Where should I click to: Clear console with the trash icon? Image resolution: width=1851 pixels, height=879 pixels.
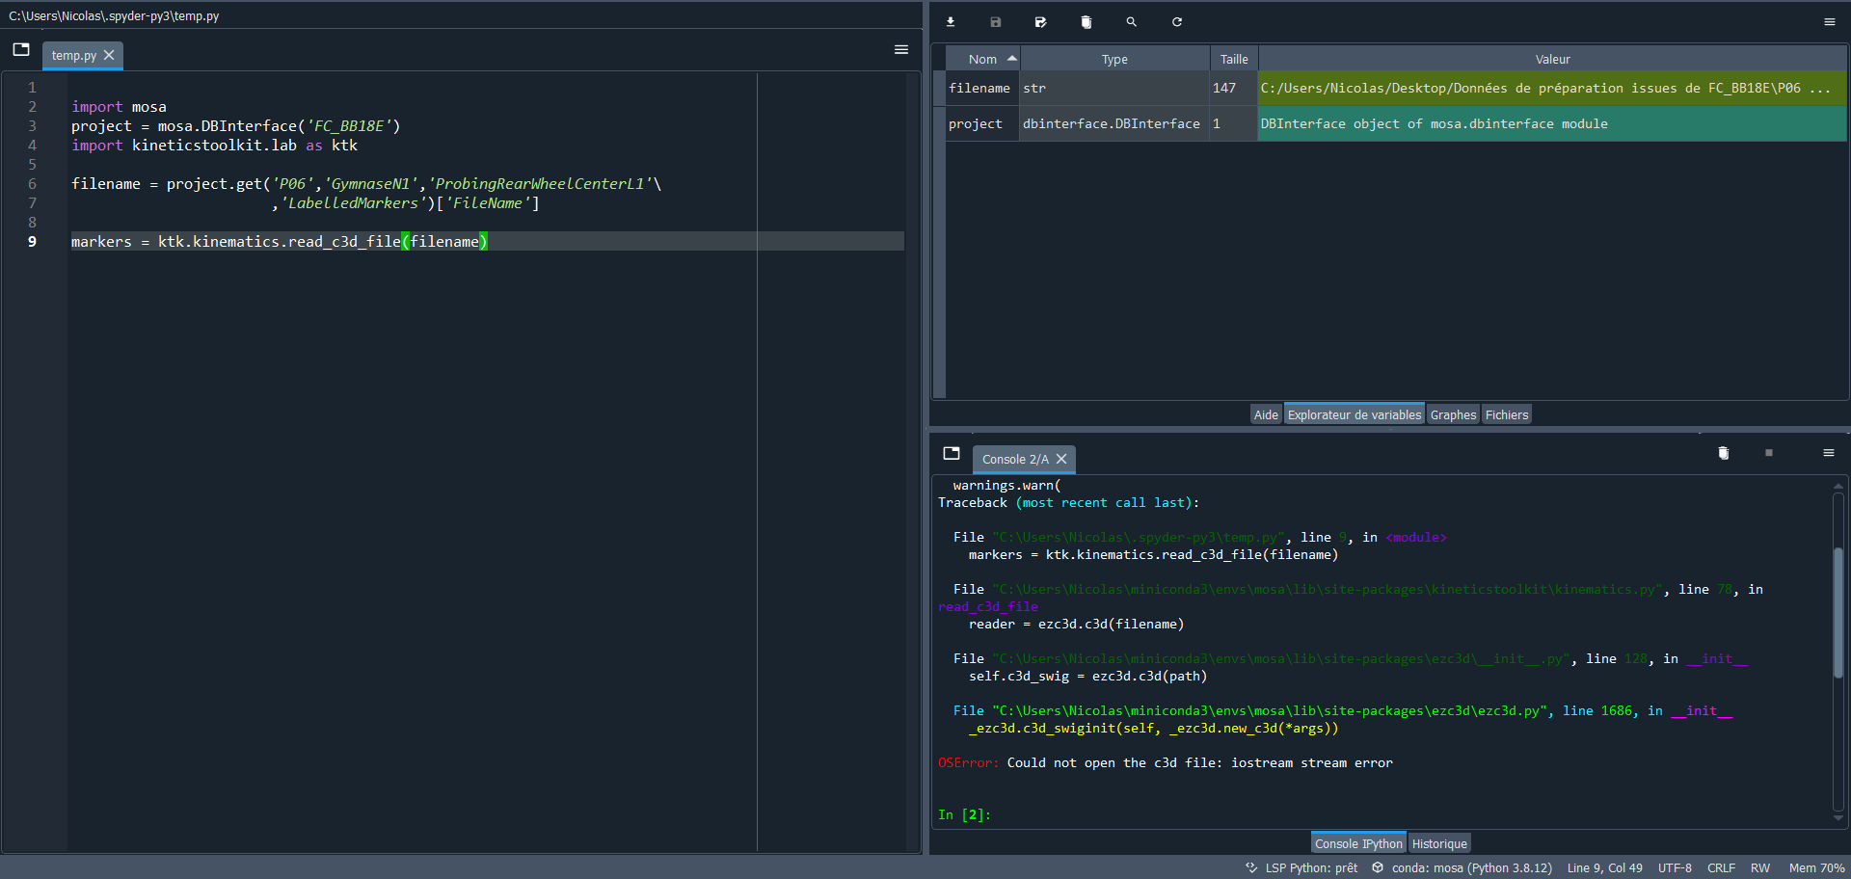point(1724,453)
